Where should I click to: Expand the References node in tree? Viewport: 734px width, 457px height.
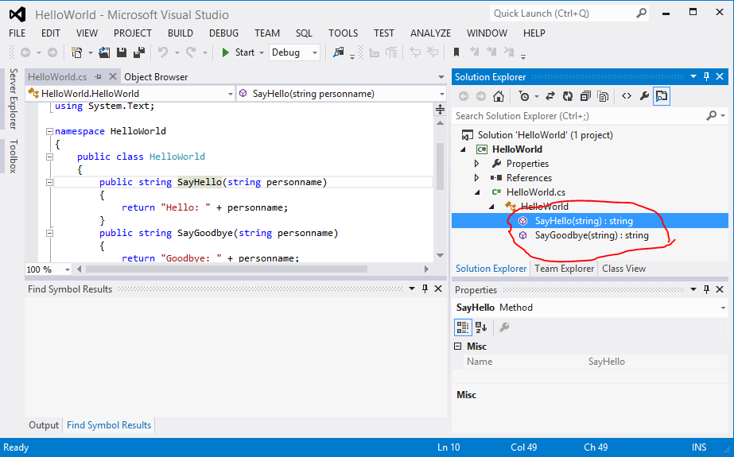point(476,178)
